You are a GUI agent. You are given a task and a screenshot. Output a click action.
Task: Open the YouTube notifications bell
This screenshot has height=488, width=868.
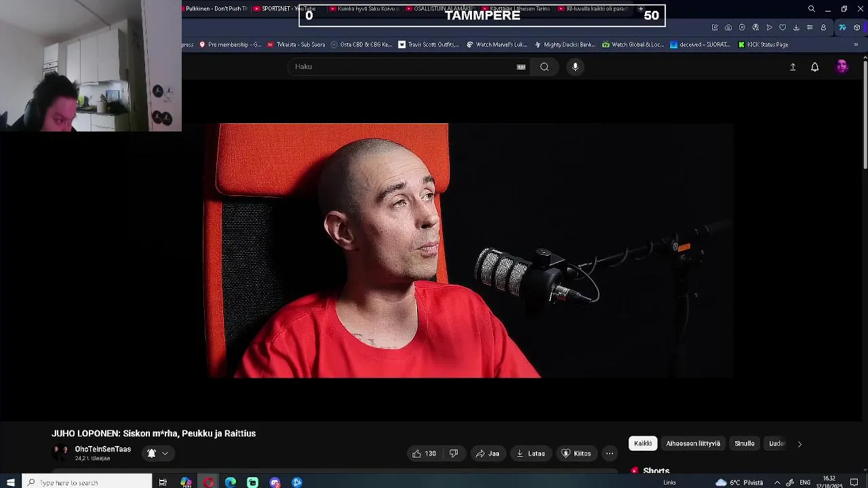click(814, 66)
